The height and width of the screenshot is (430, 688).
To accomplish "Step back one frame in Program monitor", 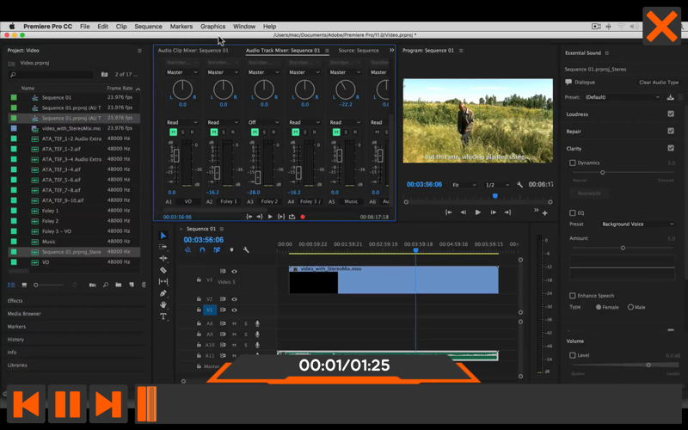I will coord(464,212).
